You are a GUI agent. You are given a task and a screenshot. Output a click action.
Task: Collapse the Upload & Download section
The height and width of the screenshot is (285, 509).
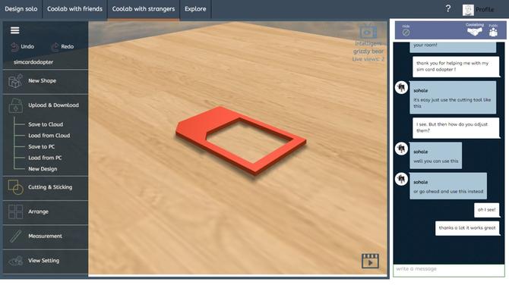[x=46, y=105]
